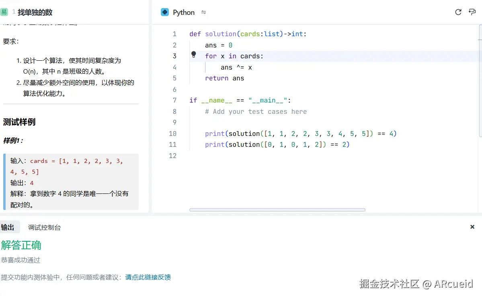The image size is (482, 298).
Task: Click the Python language logo icon
Action: (165, 12)
